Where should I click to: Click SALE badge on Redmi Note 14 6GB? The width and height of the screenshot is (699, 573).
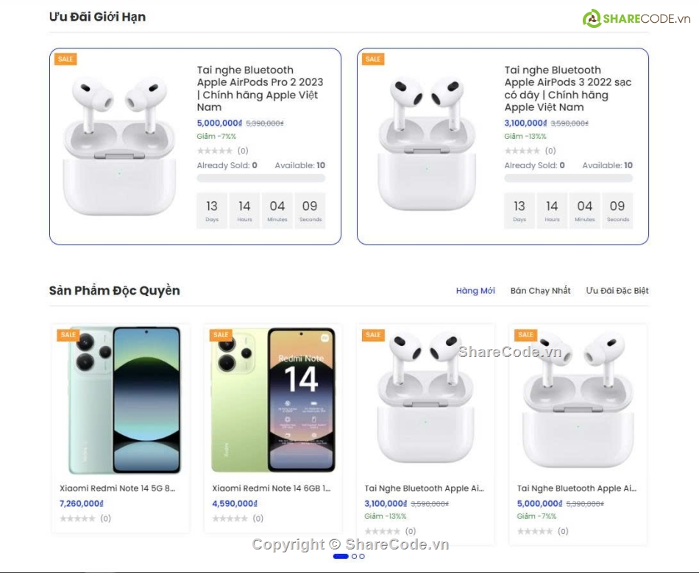(x=221, y=335)
